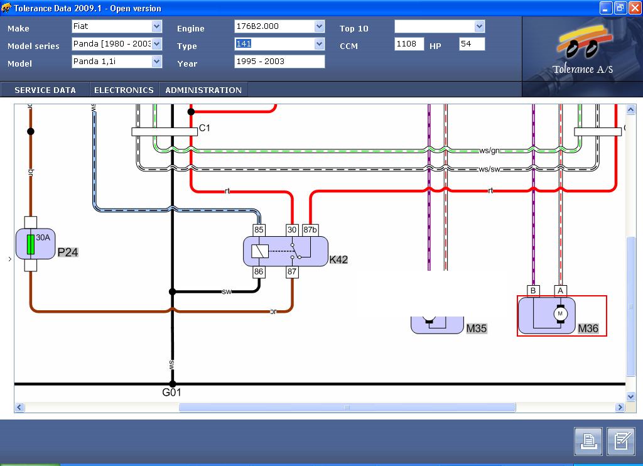The width and height of the screenshot is (643, 466).
Task: Click the M35 motor component symbol
Action: point(437,325)
